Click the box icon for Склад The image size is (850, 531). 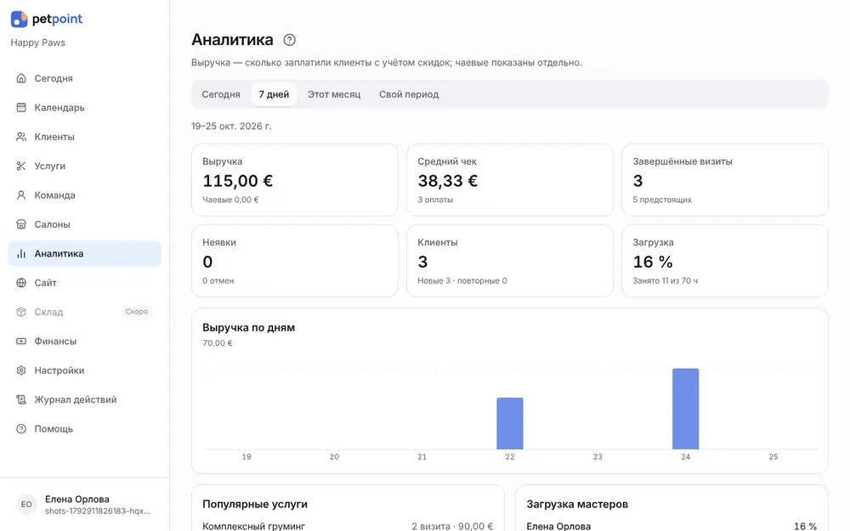pyautogui.click(x=21, y=312)
